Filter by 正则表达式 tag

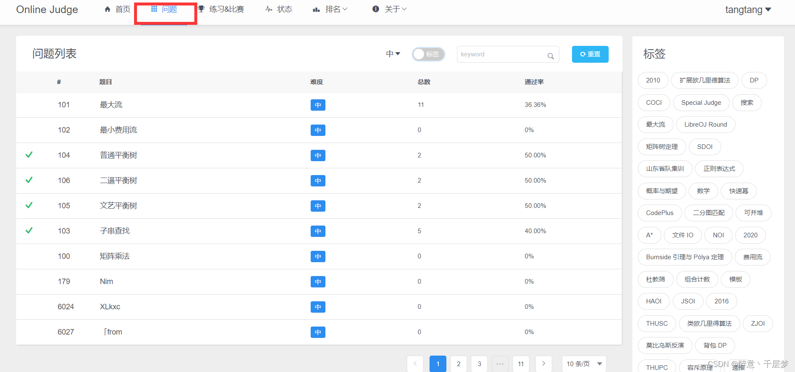point(719,169)
